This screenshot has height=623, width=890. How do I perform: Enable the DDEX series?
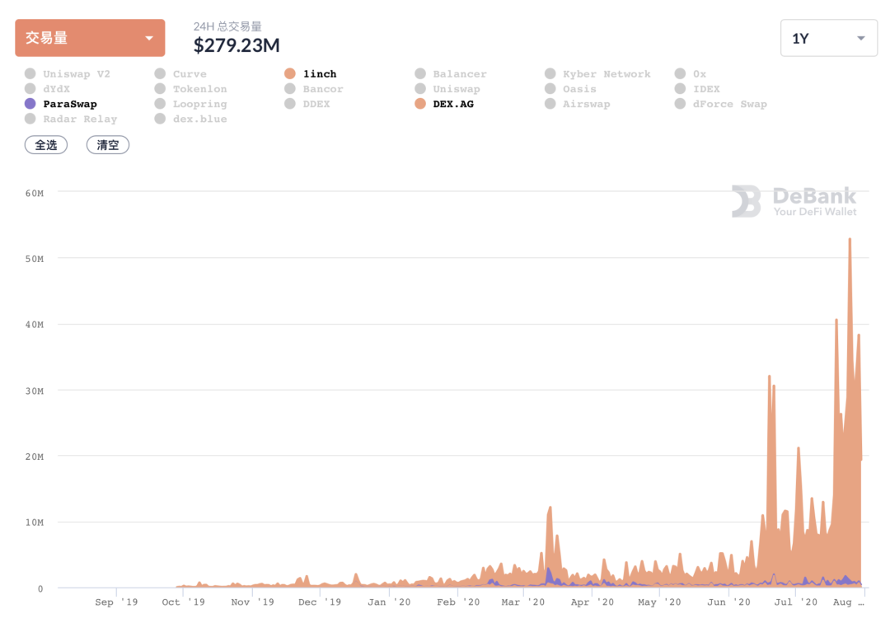pos(307,104)
